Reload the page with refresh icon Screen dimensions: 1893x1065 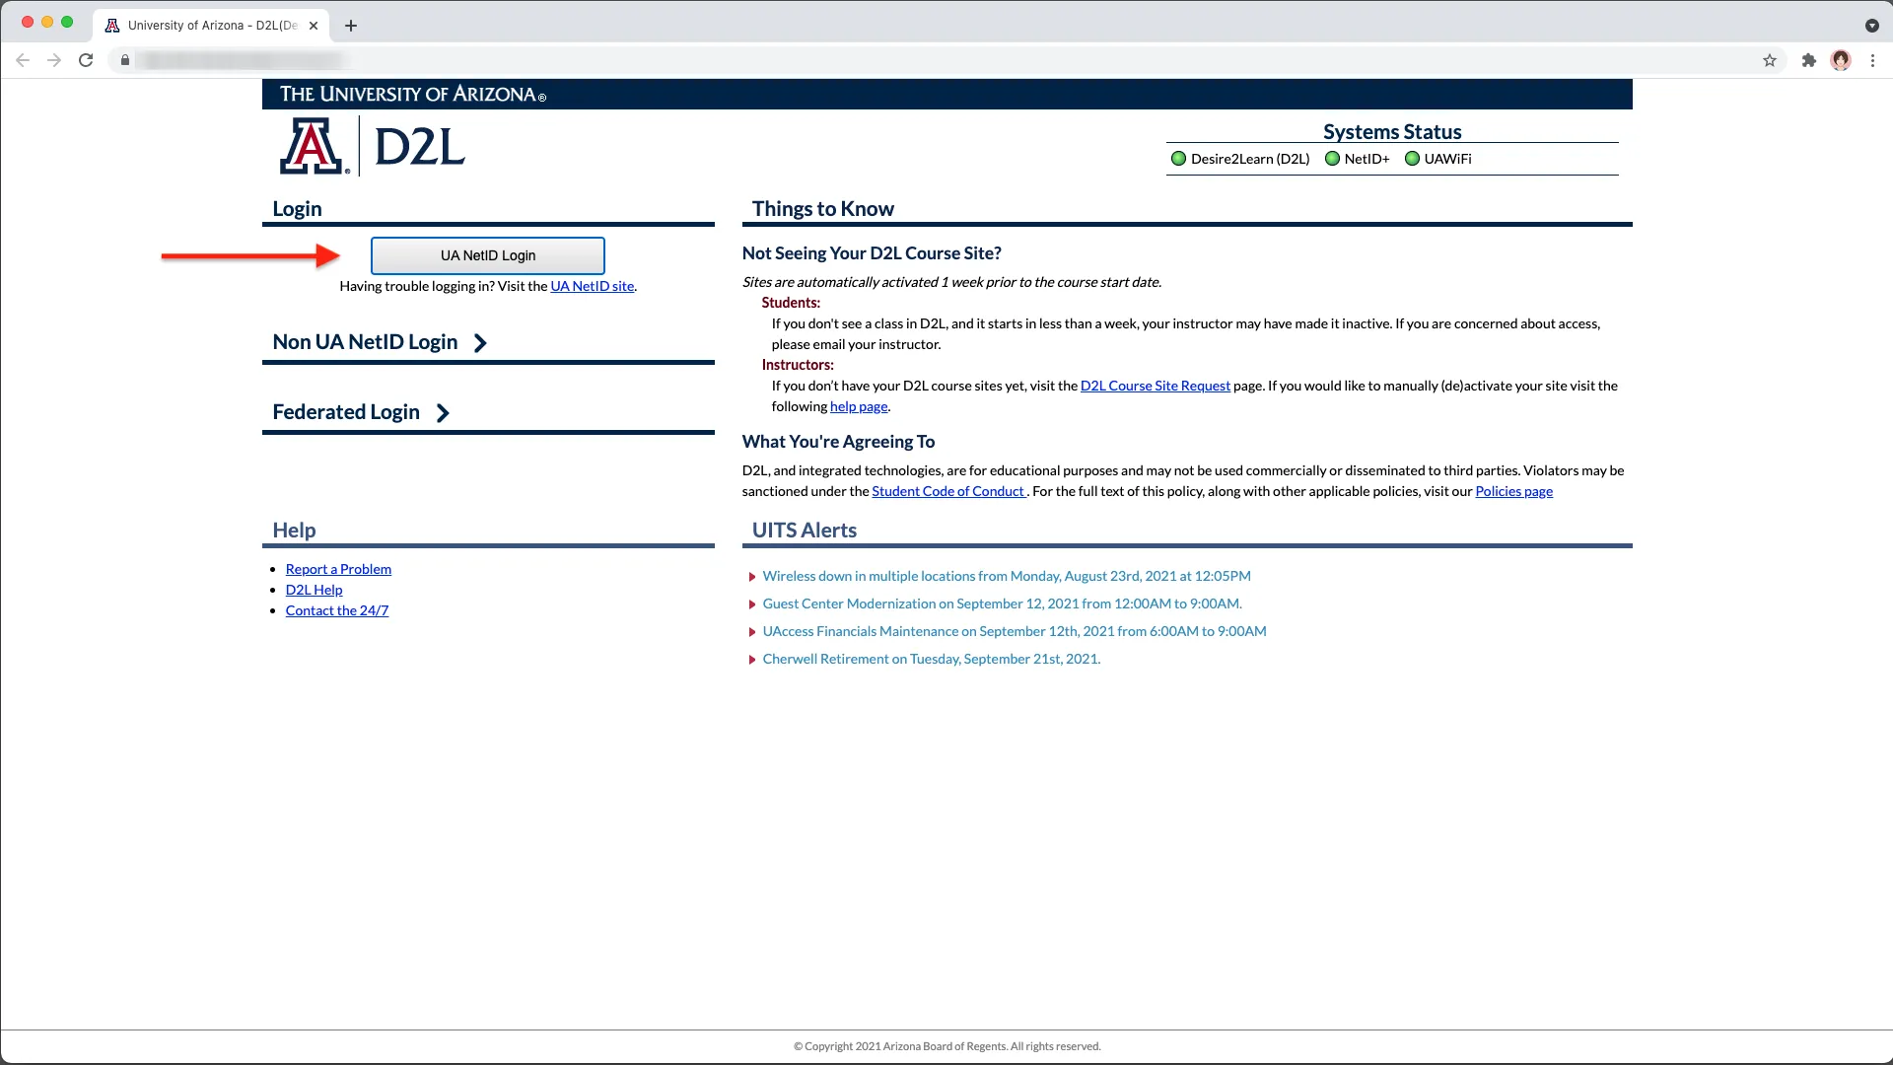click(86, 60)
